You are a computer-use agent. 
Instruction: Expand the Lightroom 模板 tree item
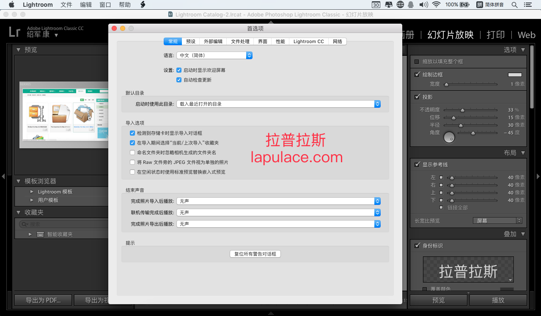[x=32, y=191]
